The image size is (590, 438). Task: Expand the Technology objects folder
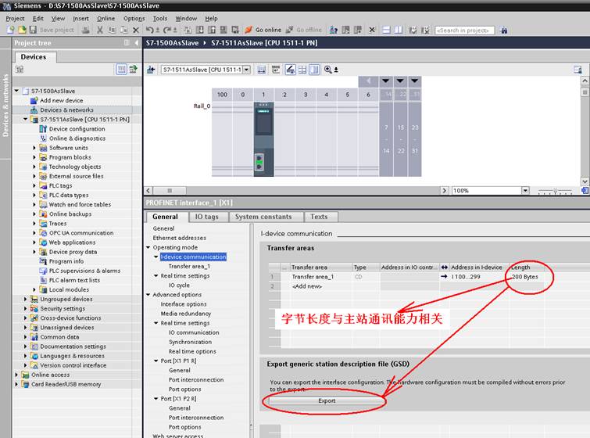[34, 167]
